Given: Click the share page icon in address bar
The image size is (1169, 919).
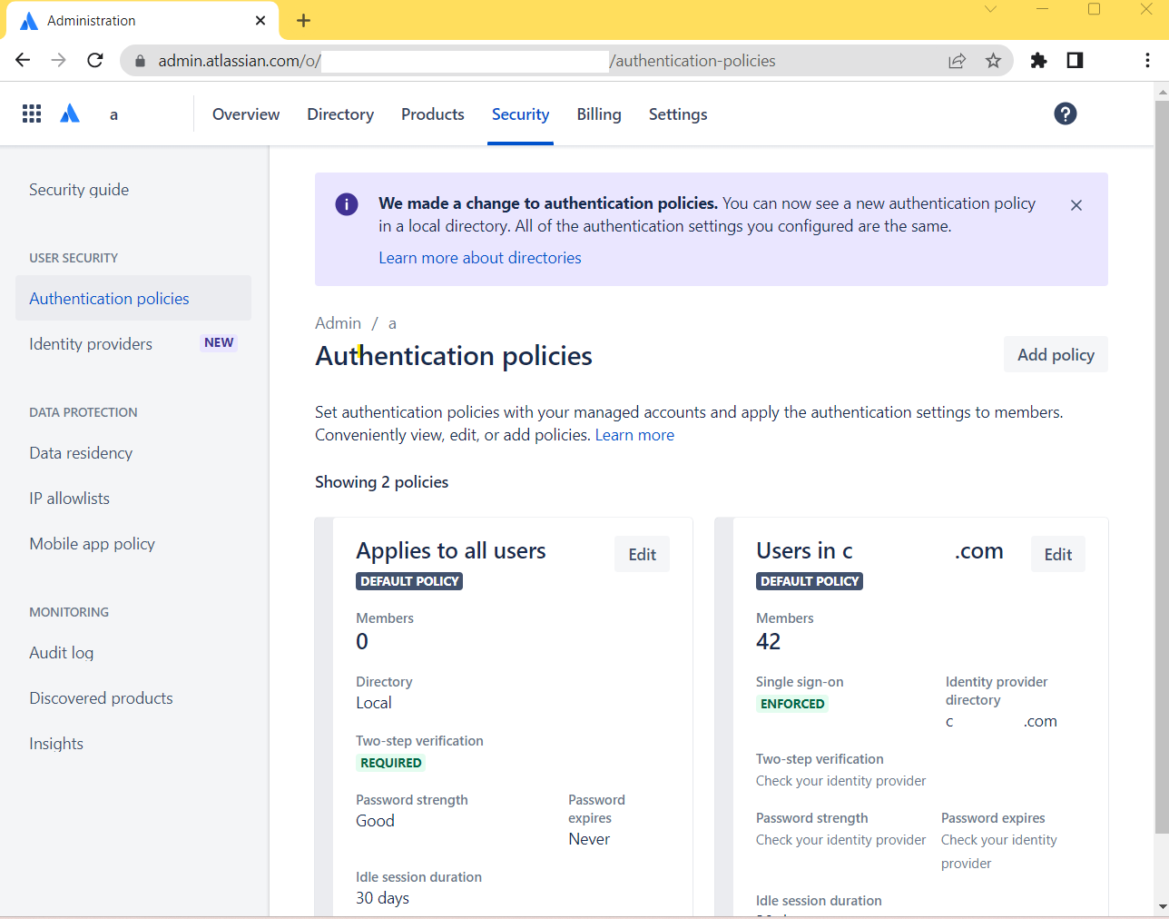Looking at the screenshot, I should [957, 61].
